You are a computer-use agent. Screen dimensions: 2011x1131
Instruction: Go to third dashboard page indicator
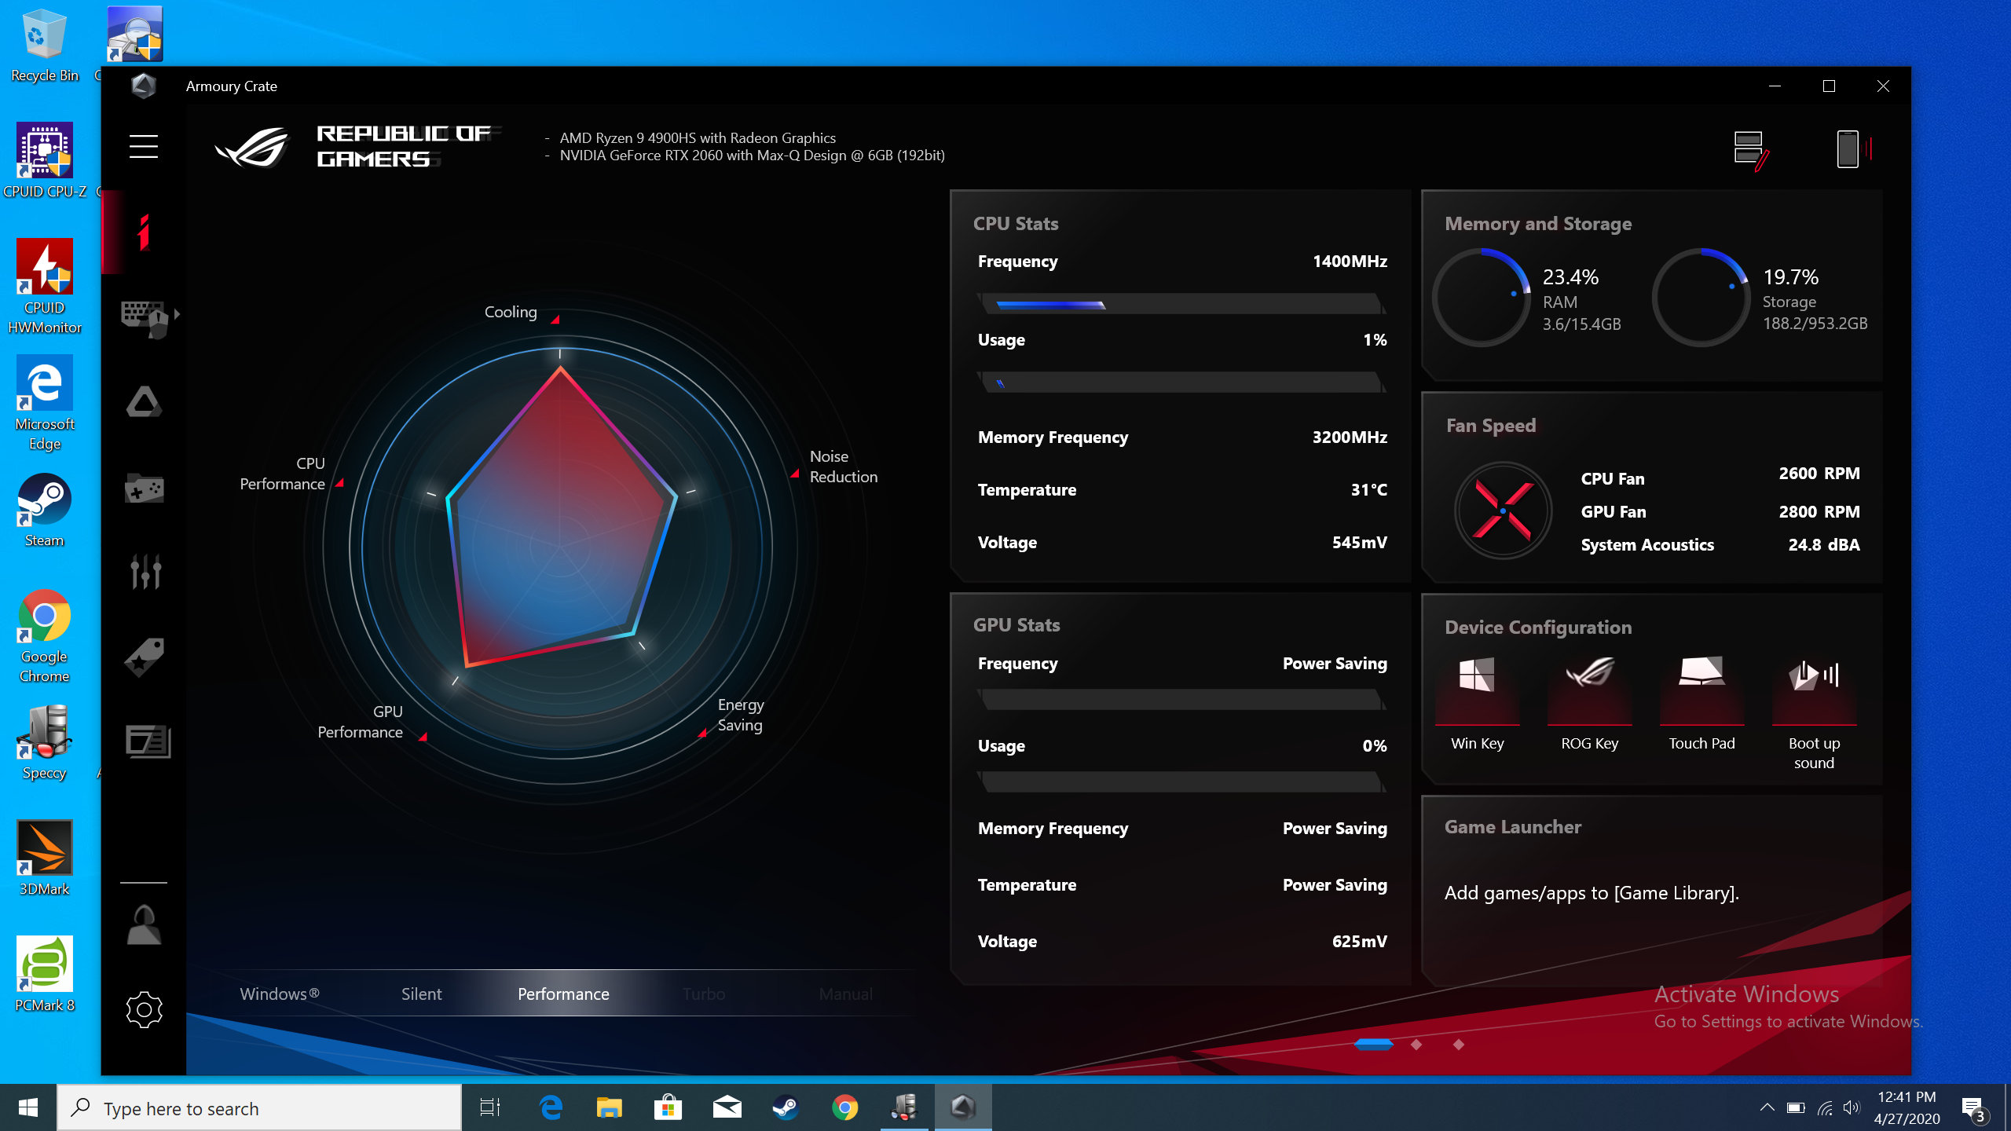tap(1459, 1045)
